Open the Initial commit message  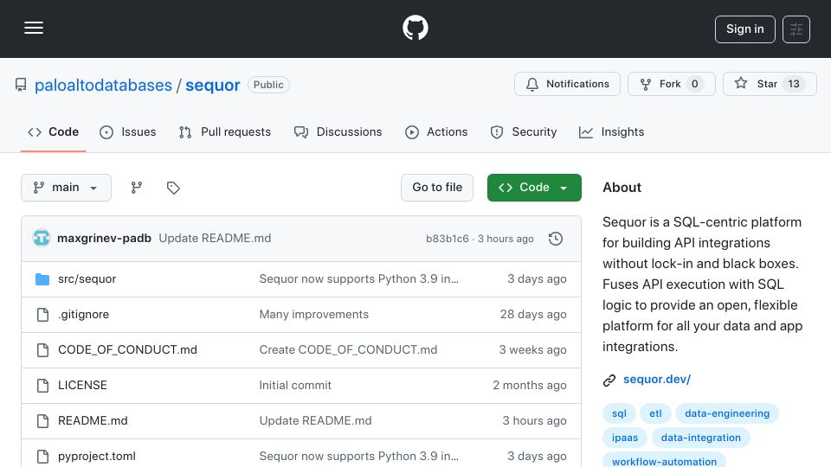click(295, 386)
